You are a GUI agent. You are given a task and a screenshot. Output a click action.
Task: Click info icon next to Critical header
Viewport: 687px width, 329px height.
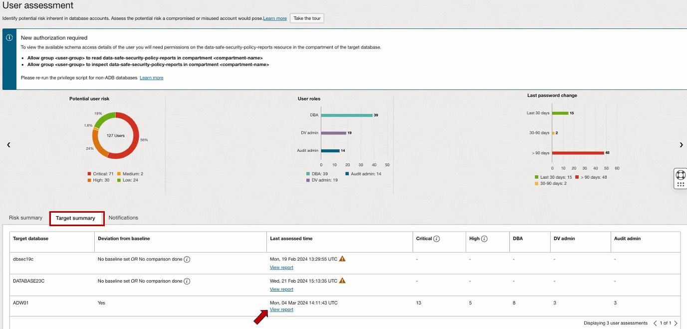[437, 239]
